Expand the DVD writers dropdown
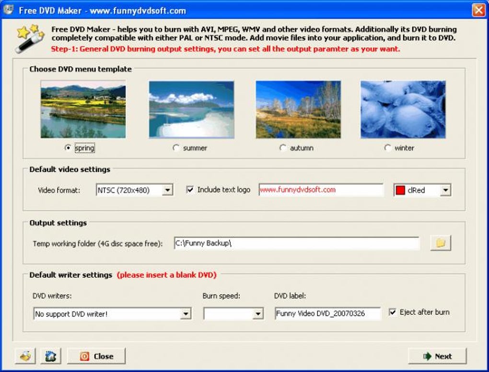 point(186,313)
